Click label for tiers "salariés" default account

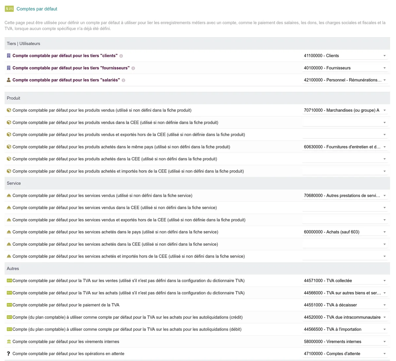[x=66, y=80]
